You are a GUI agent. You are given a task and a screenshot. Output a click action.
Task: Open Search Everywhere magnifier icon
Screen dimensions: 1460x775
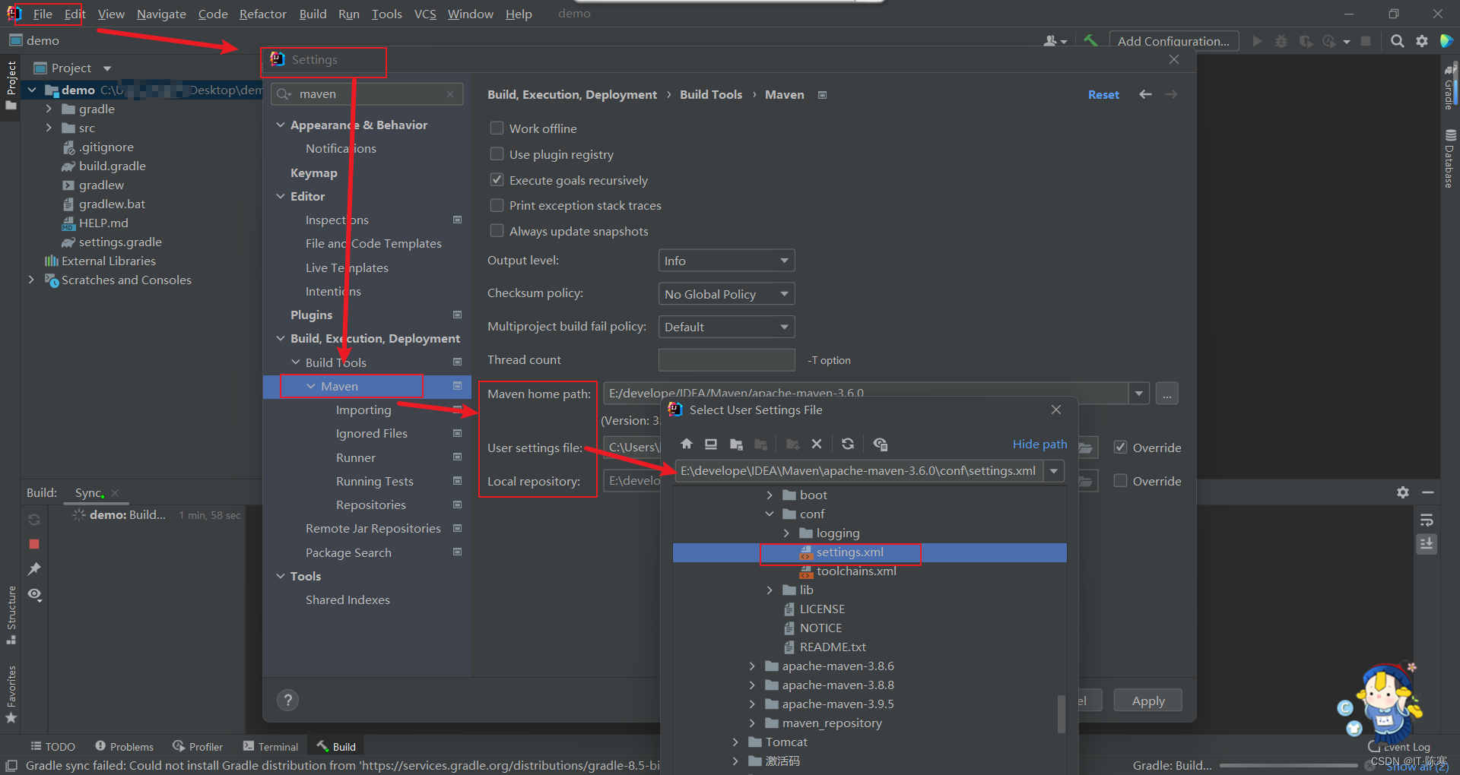click(1398, 41)
